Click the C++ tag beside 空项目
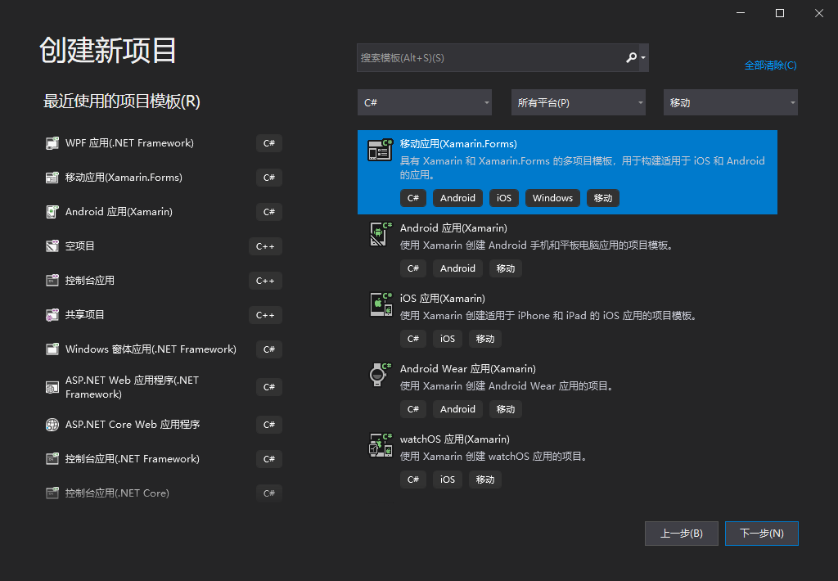Image resolution: width=838 pixels, height=581 pixels. click(265, 245)
